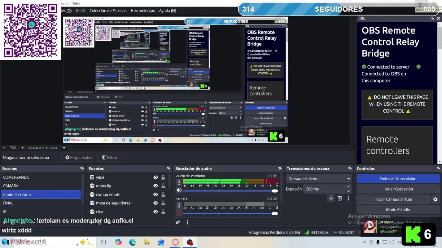442x248 pixels.
Task: Add a new scene transition with plus icon
Action: coord(331,198)
